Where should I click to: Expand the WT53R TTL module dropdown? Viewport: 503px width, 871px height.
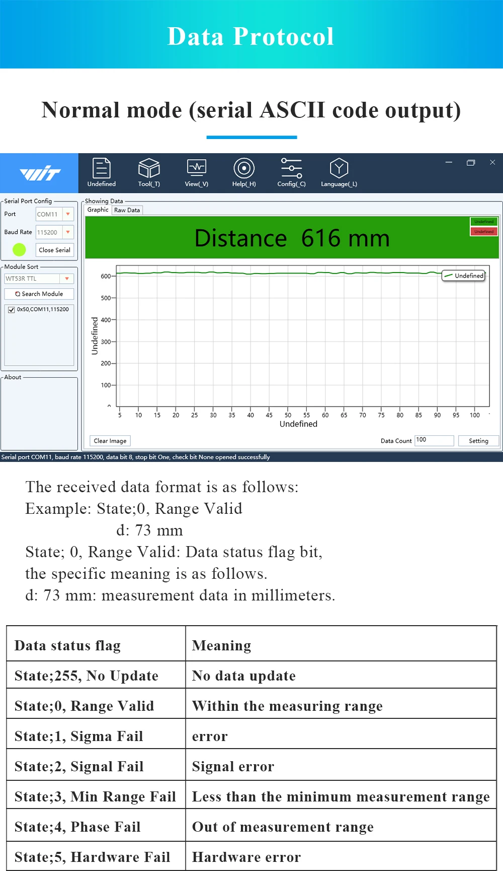67,279
